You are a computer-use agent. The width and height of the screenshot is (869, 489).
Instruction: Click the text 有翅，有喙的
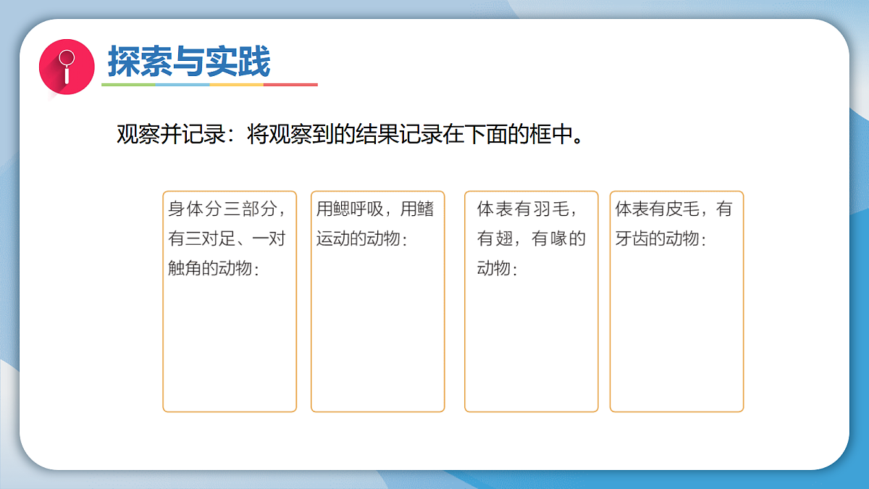(x=532, y=238)
